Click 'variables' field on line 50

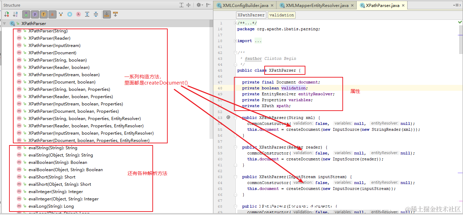pyautogui.click(x=300, y=100)
